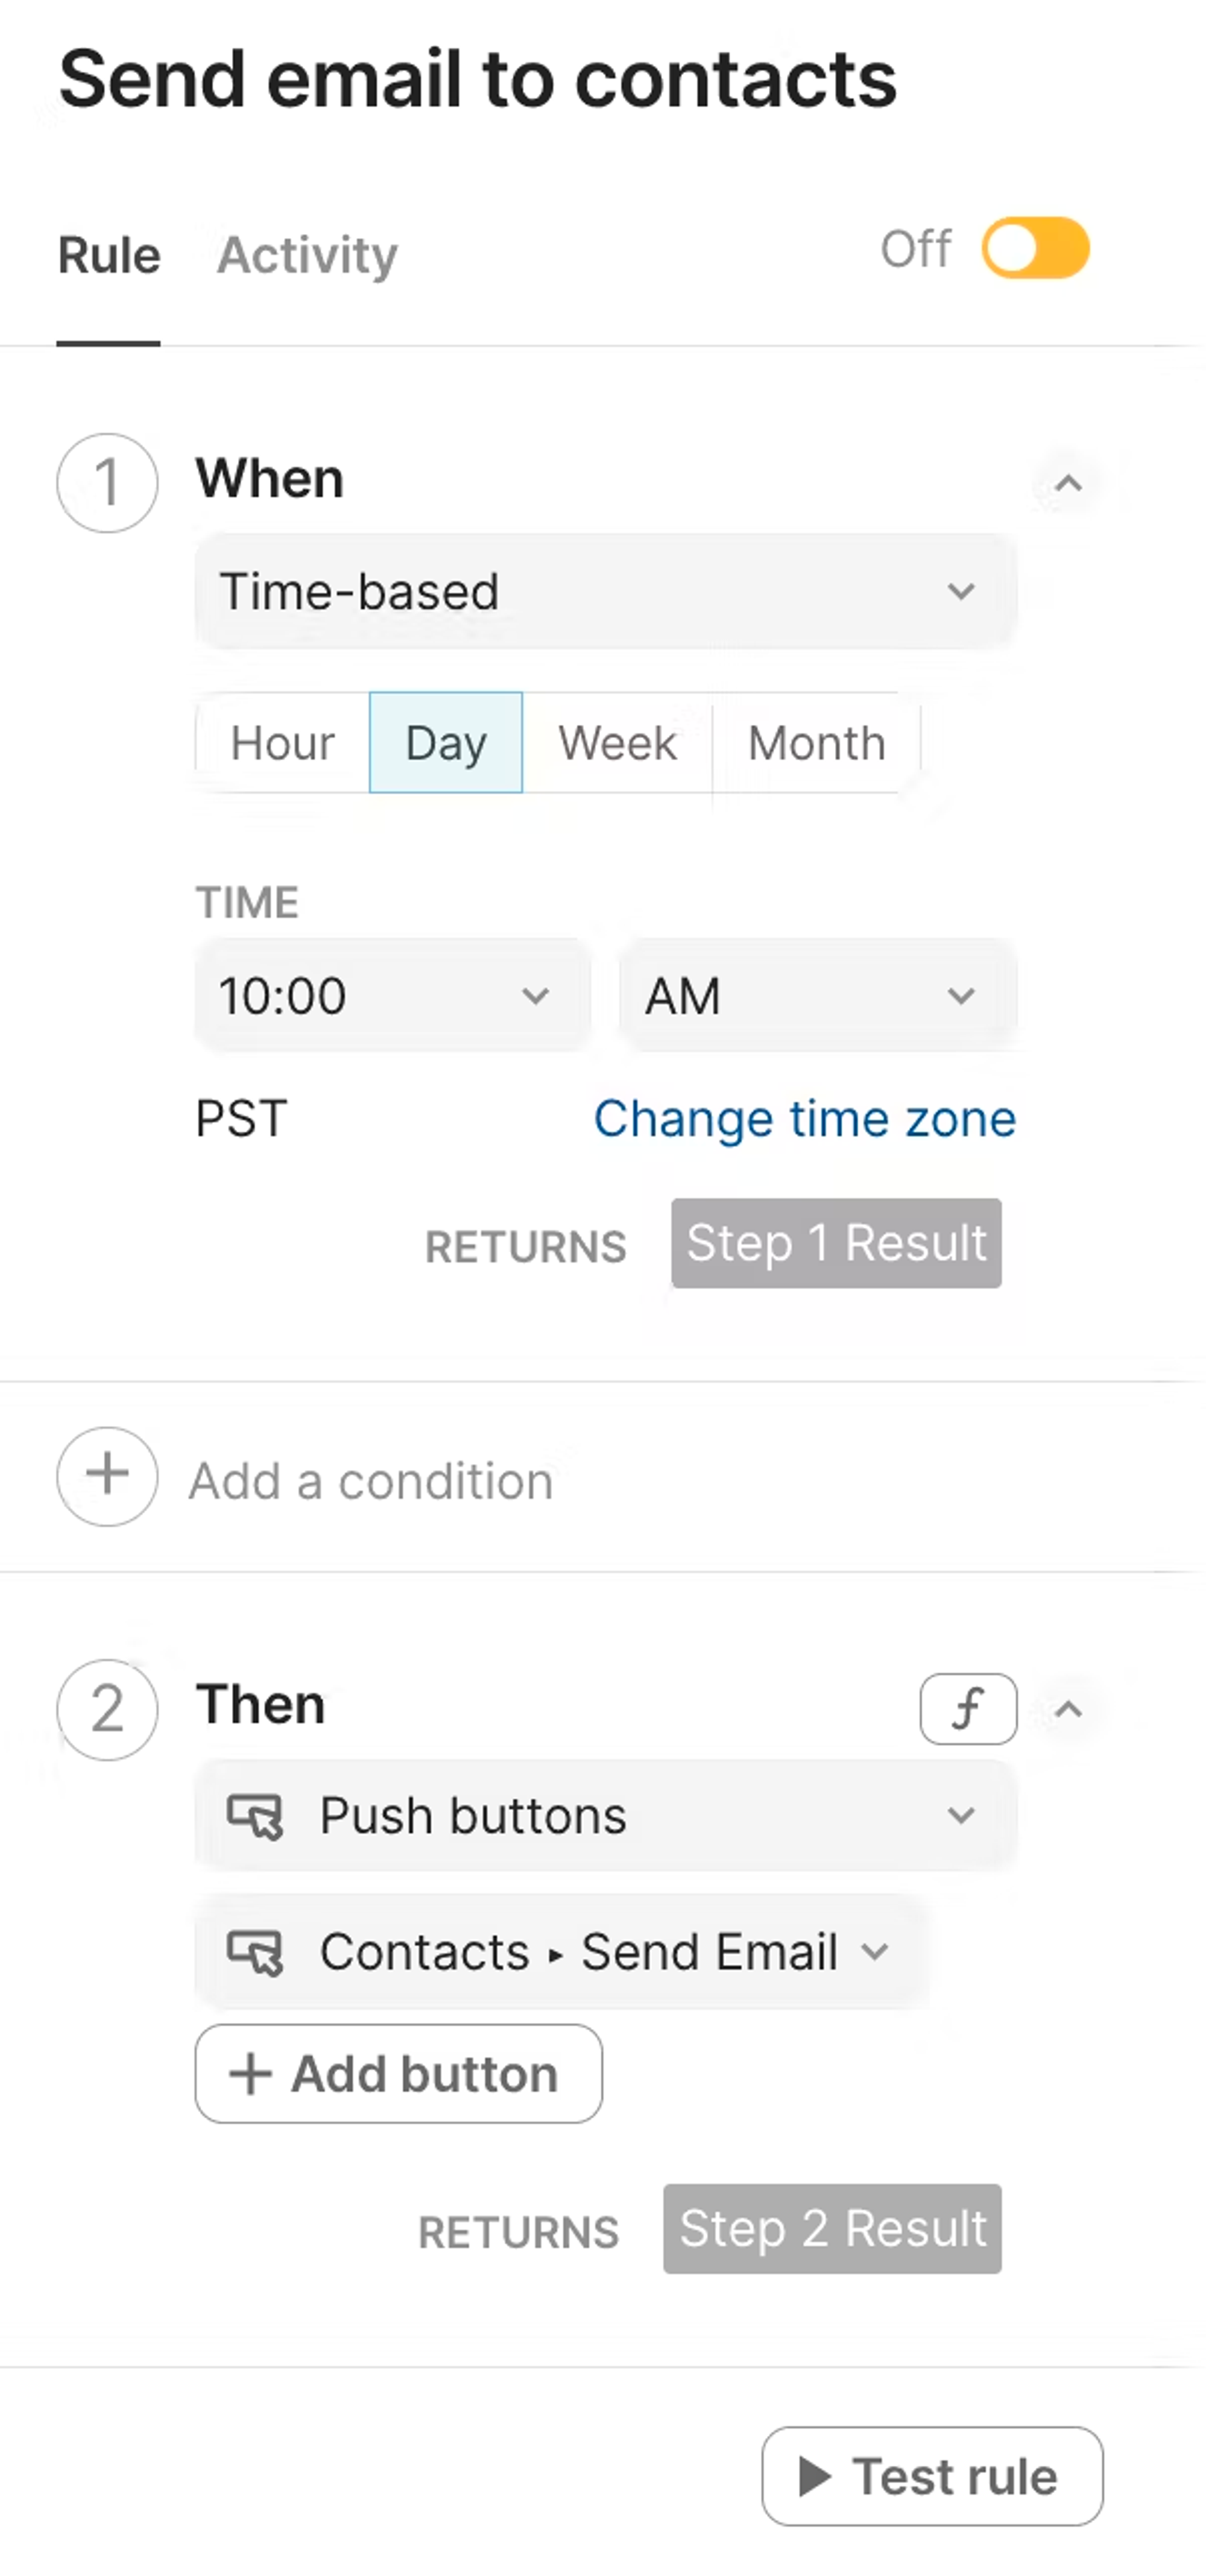Switch to the Activity tab

coord(307,255)
